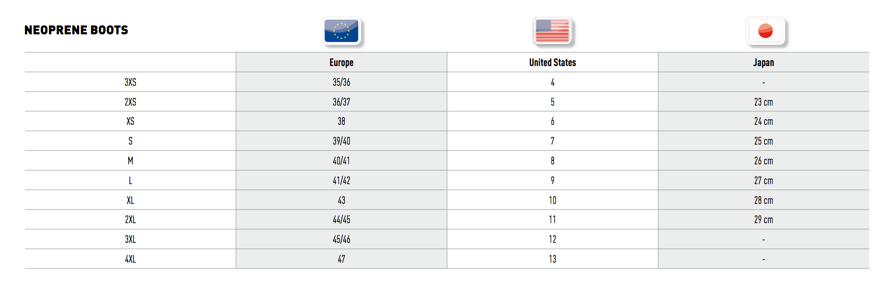Click the 23 cm Japan size cell
Image resolution: width=885 pixels, height=284 pixels.
[x=763, y=102]
